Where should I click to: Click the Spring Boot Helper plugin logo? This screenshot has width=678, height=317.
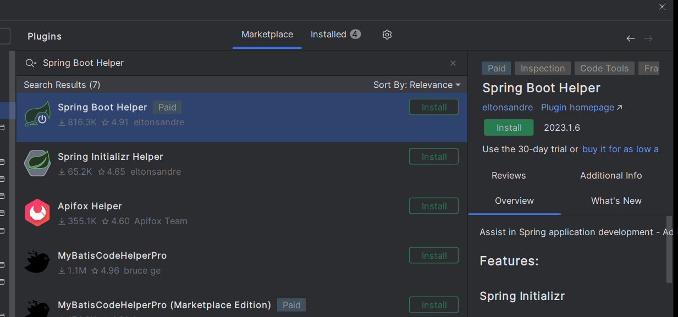point(37,114)
